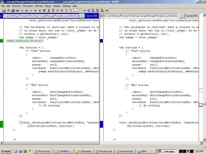Click the Start button
Image resolution: width=206 pixels, height=154 pixels.
click(6, 151)
